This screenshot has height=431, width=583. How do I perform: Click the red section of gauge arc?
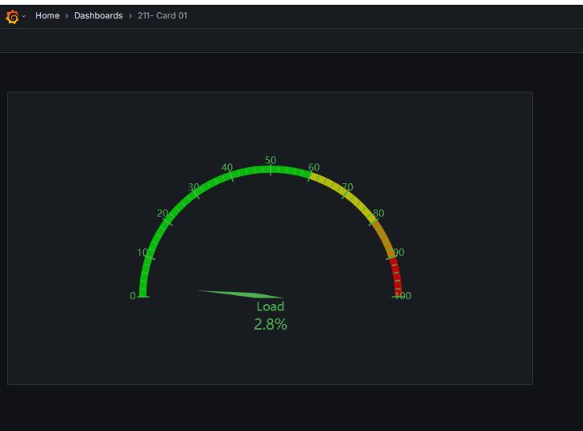tap(396, 277)
